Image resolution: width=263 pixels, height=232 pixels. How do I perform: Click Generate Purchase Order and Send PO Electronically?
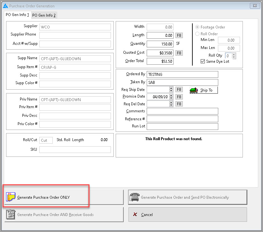(188, 197)
